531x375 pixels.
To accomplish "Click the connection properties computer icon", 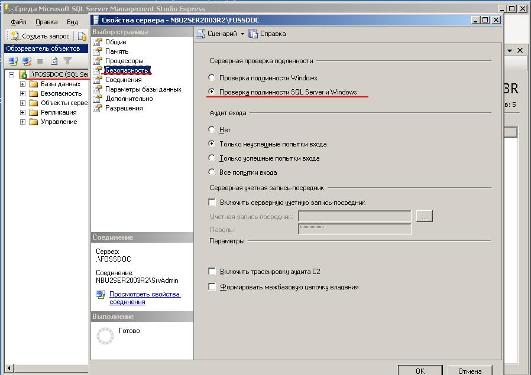I will coord(101,295).
